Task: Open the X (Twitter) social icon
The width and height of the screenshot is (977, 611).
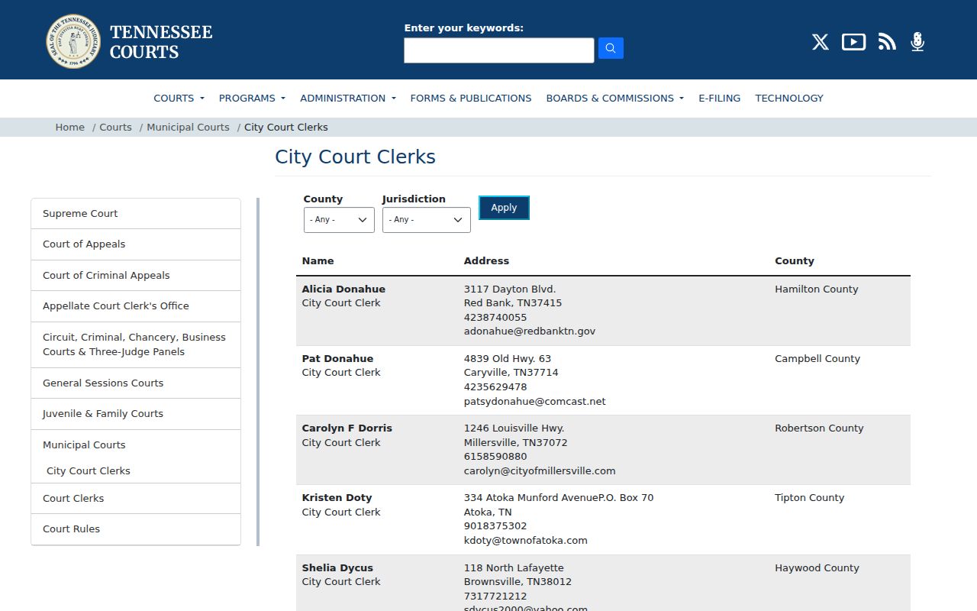Action: [x=821, y=42]
